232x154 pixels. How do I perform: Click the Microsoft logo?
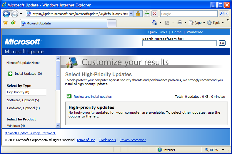pos(23,42)
